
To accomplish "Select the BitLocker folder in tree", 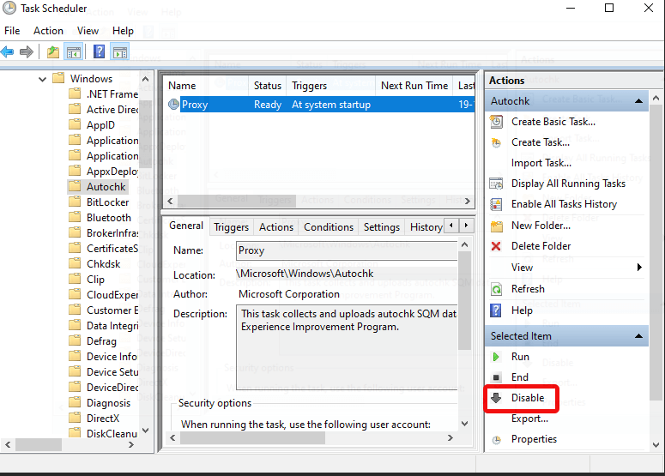I will point(107,202).
